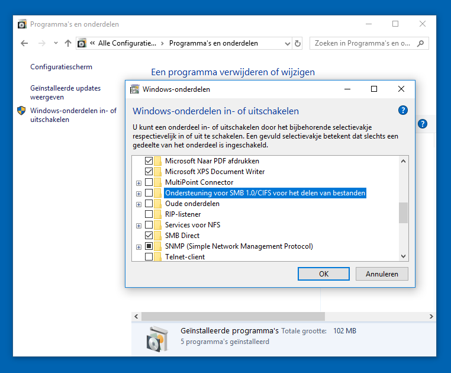
Task: Click folder icon of Microsoft XPS Document Writer
Action: [x=157, y=171]
